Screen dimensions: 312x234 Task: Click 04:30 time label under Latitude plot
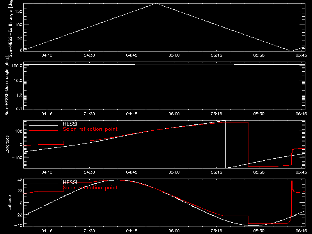tap(89, 230)
